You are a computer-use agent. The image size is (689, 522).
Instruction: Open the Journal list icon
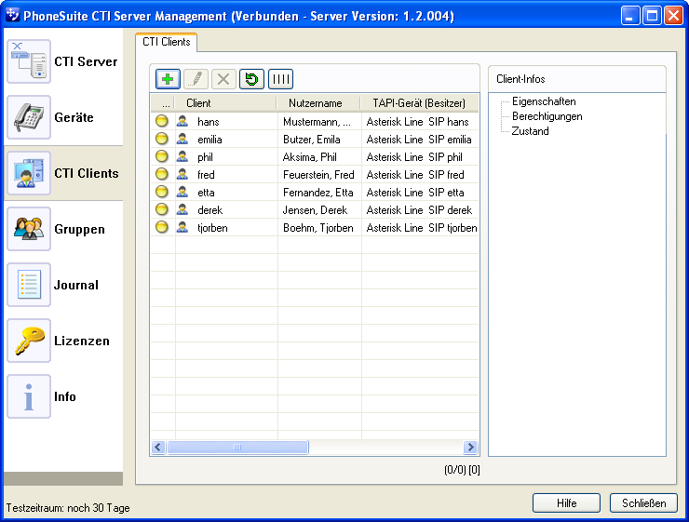29,286
